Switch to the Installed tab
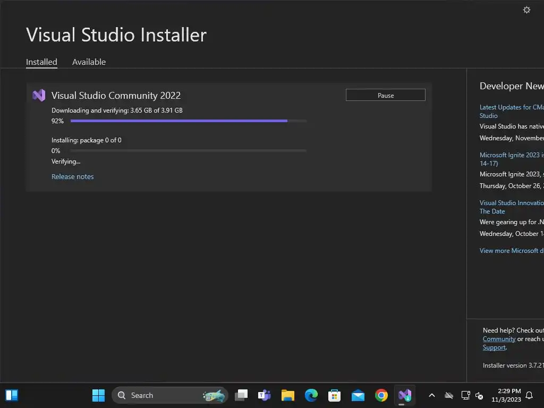This screenshot has height=408, width=544. [x=41, y=62]
